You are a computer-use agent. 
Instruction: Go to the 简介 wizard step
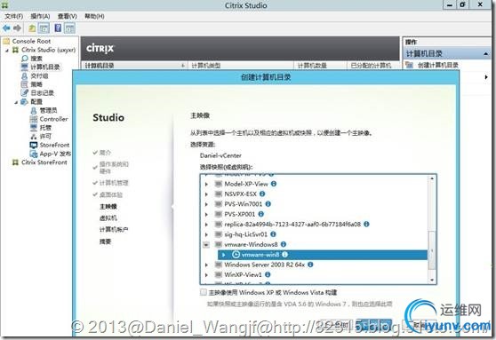(106, 153)
